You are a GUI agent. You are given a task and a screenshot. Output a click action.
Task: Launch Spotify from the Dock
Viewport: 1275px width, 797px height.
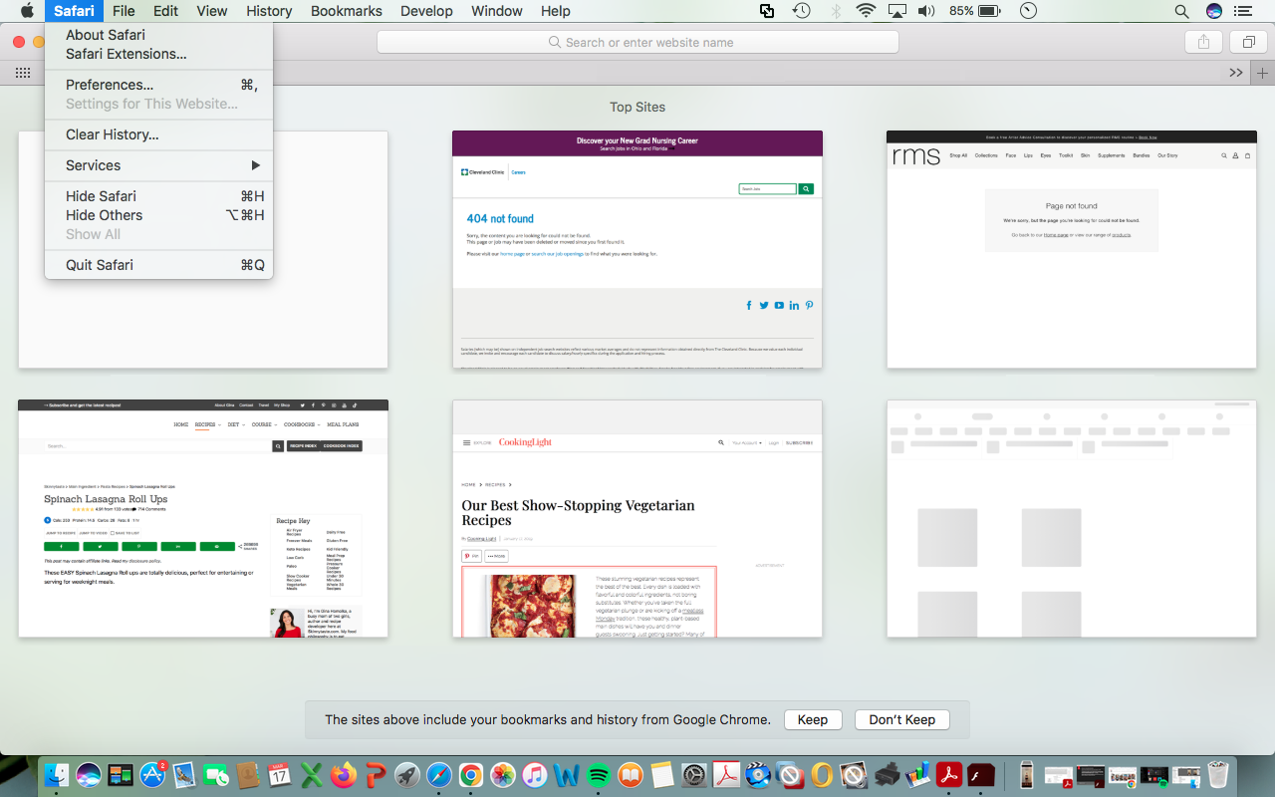599,775
